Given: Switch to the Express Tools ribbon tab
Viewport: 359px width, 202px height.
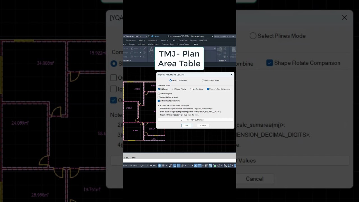Looking at the screenshot, I should [x=183, y=44].
